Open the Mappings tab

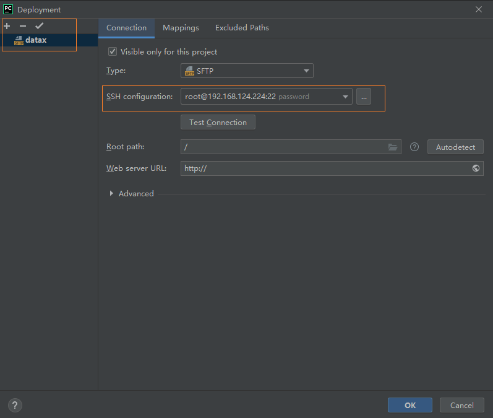181,28
